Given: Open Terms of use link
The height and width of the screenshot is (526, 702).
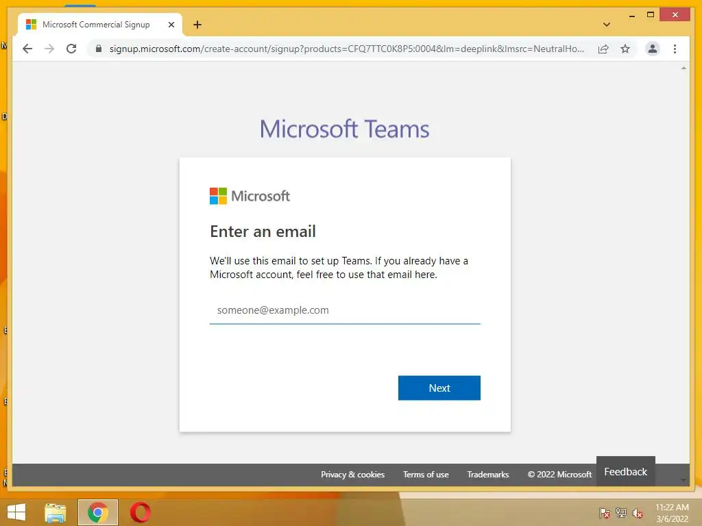Looking at the screenshot, I should (x=426, y=475).
